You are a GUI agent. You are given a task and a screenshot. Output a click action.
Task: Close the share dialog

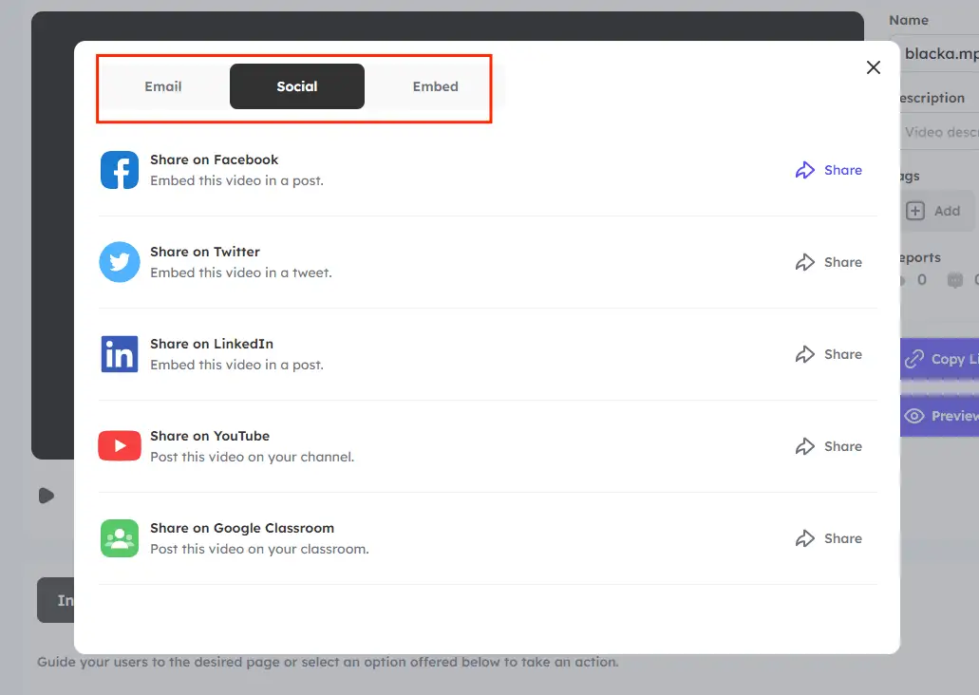pos(874,67)
